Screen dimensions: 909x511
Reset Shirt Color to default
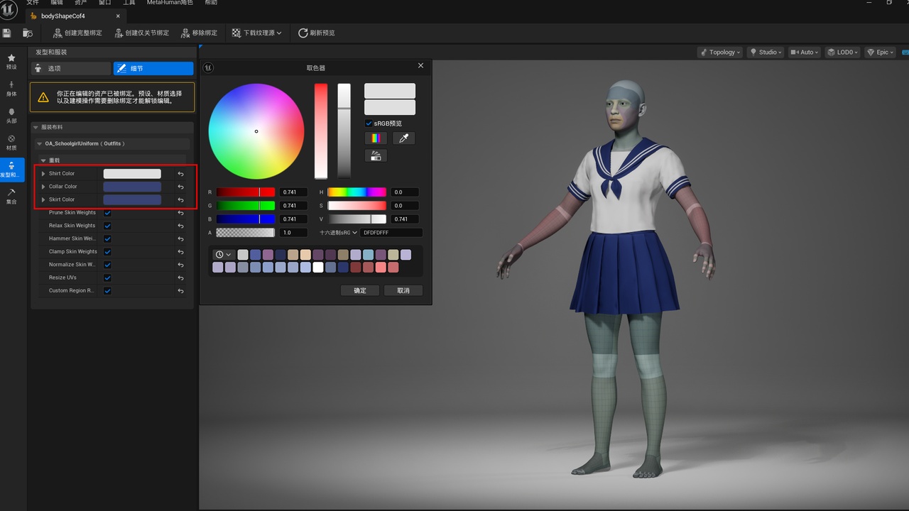[180, 174]
